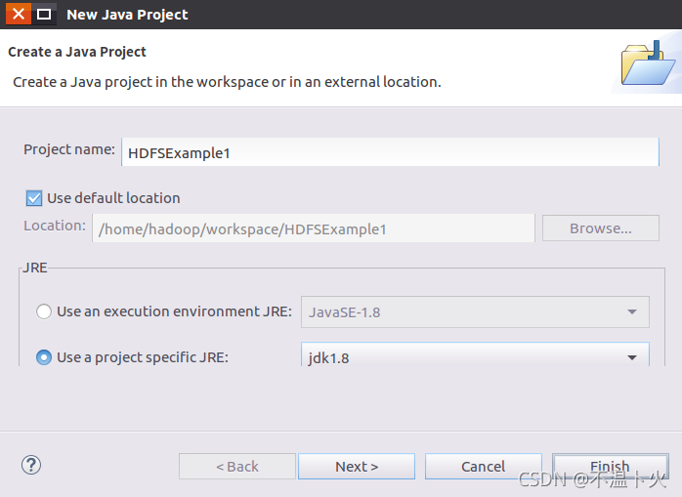Click the workspace description text

click(227, 82)
